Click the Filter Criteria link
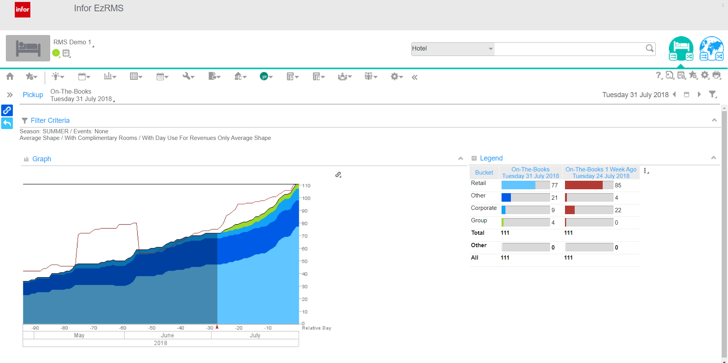Viewport: 728px width, 363px height. [50, 120]
